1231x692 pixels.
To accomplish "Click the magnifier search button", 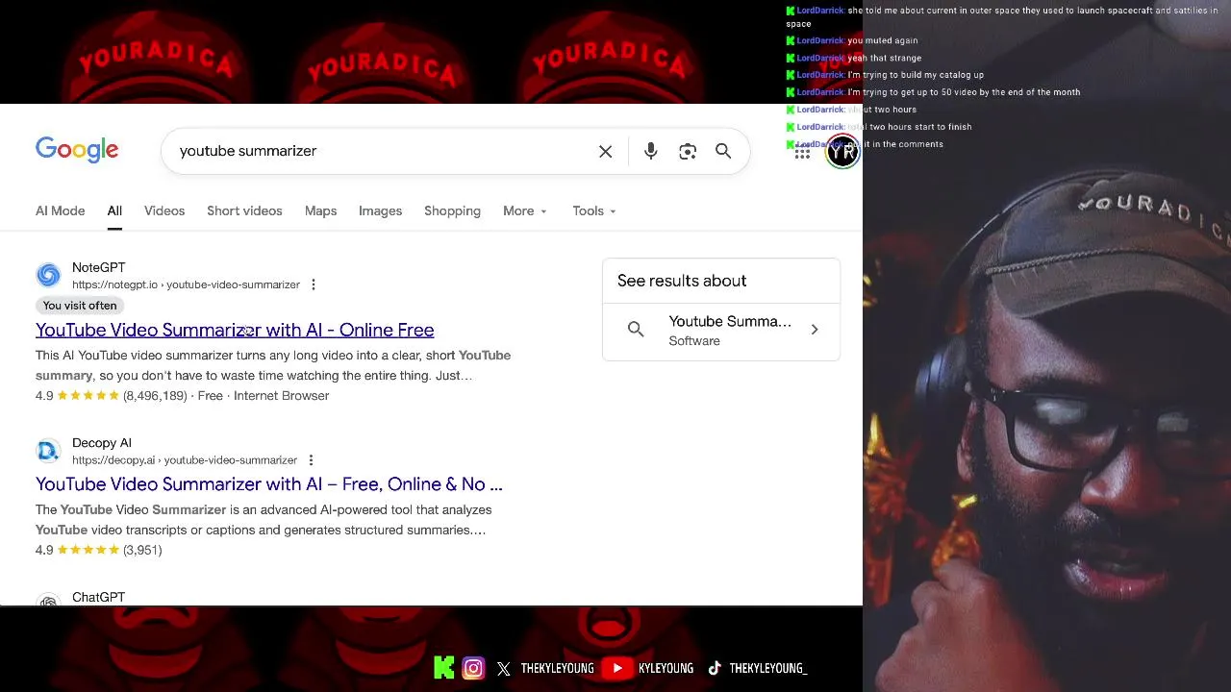I will [723, 151].
